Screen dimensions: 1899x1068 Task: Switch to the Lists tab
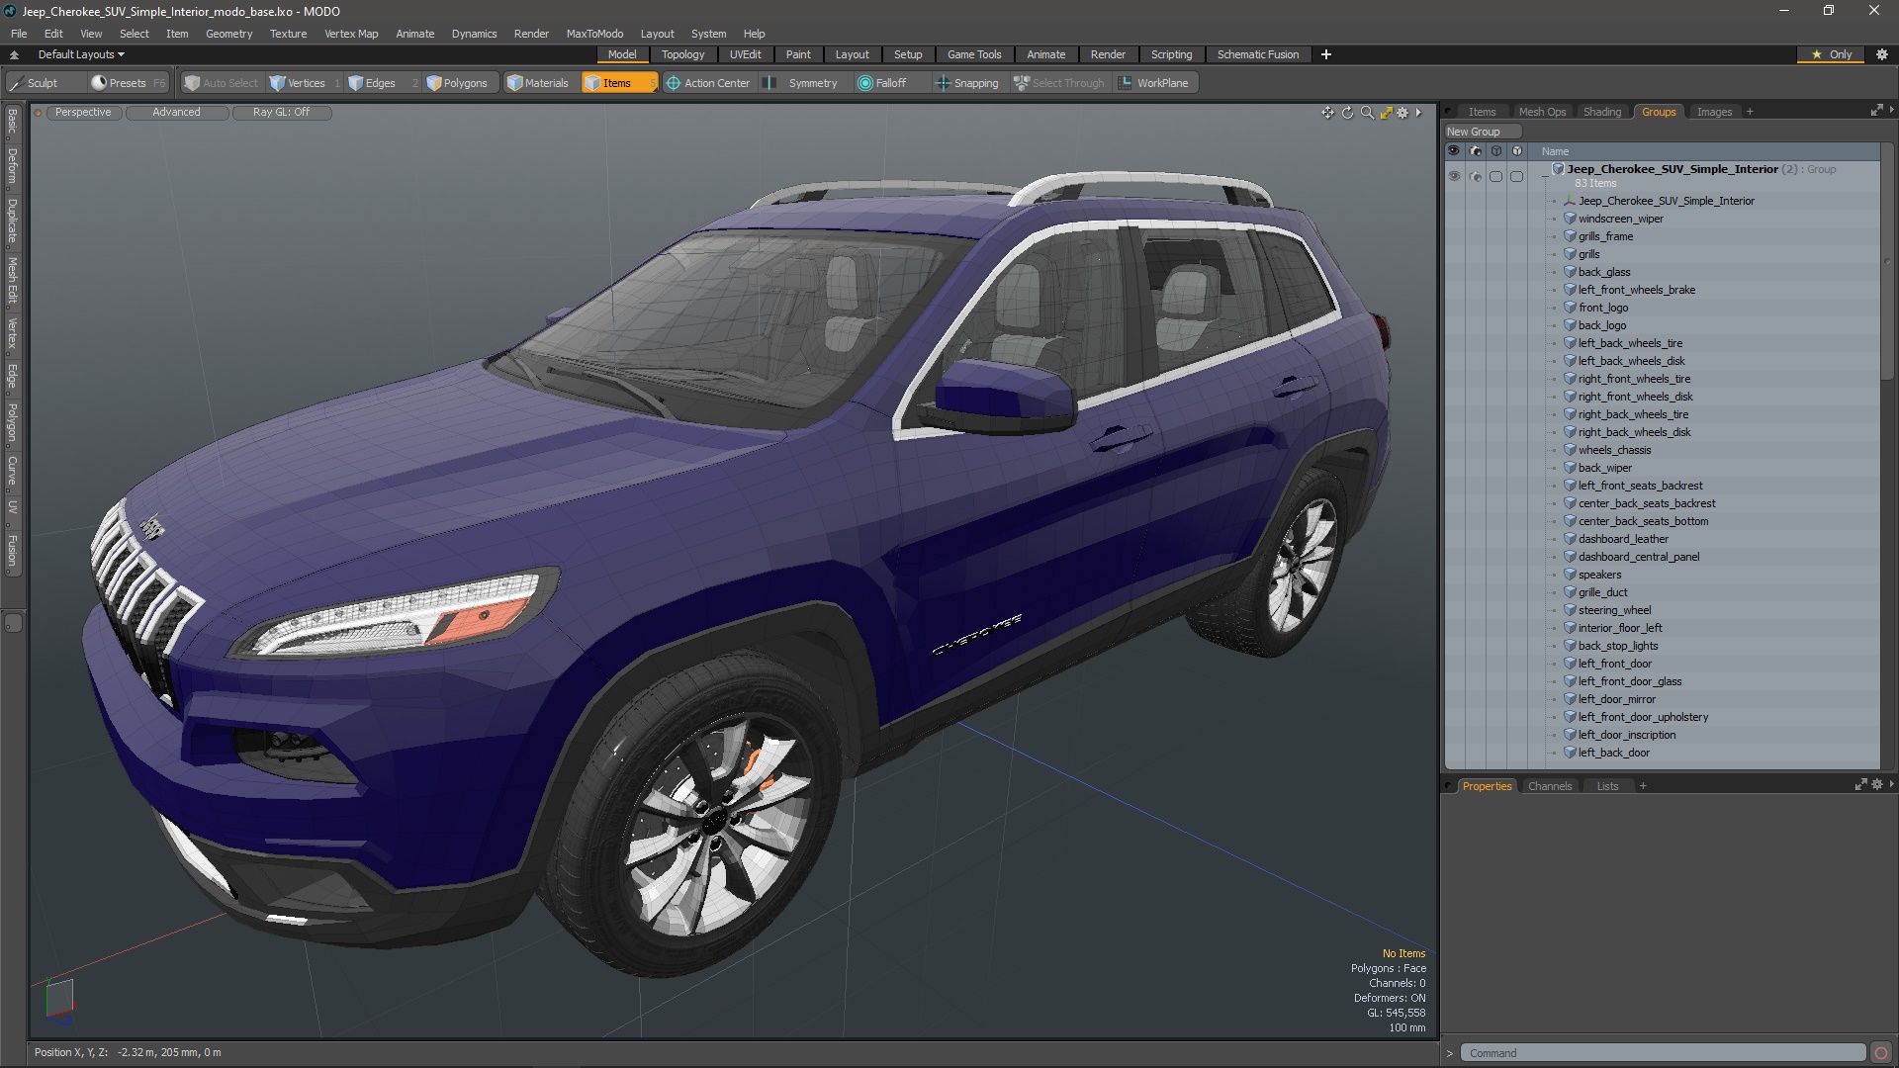[1607, 786]
